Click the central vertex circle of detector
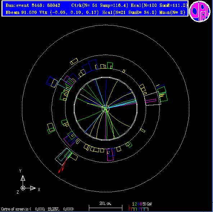 coord(106,109)
